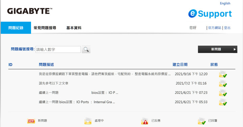
Task: Click the NEW 新問題 legend icon
Action: [31, 121]
